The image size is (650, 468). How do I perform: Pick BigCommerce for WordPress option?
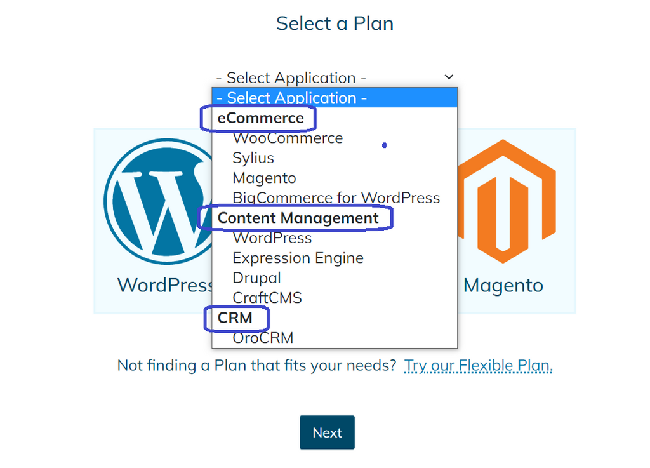335,198
